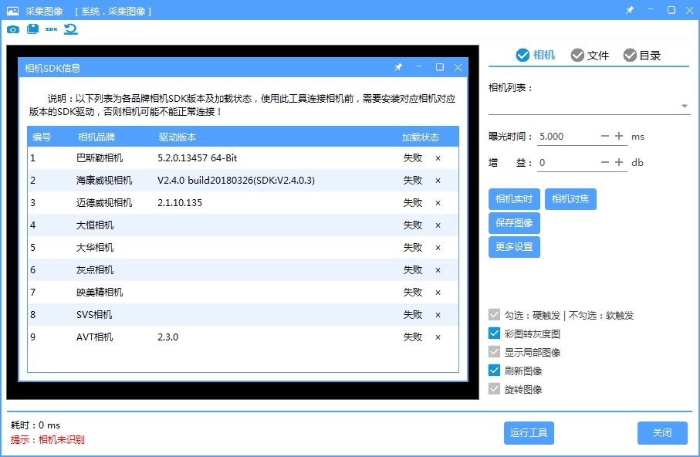This screenshot has height=457, width=700.
Task: Click driver version 5.2.0.13457 64-Bit
Action: [x=198, y=158]
